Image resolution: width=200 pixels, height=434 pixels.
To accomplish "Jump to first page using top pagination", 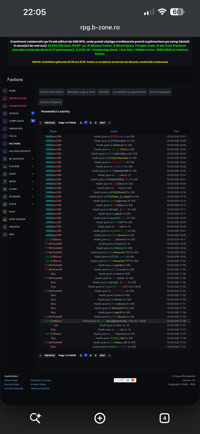I will click(41, 123).
